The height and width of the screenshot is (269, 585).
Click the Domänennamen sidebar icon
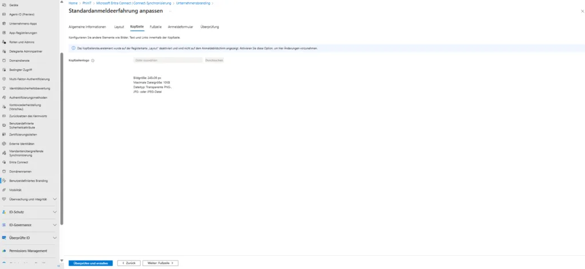coord(4,171)
